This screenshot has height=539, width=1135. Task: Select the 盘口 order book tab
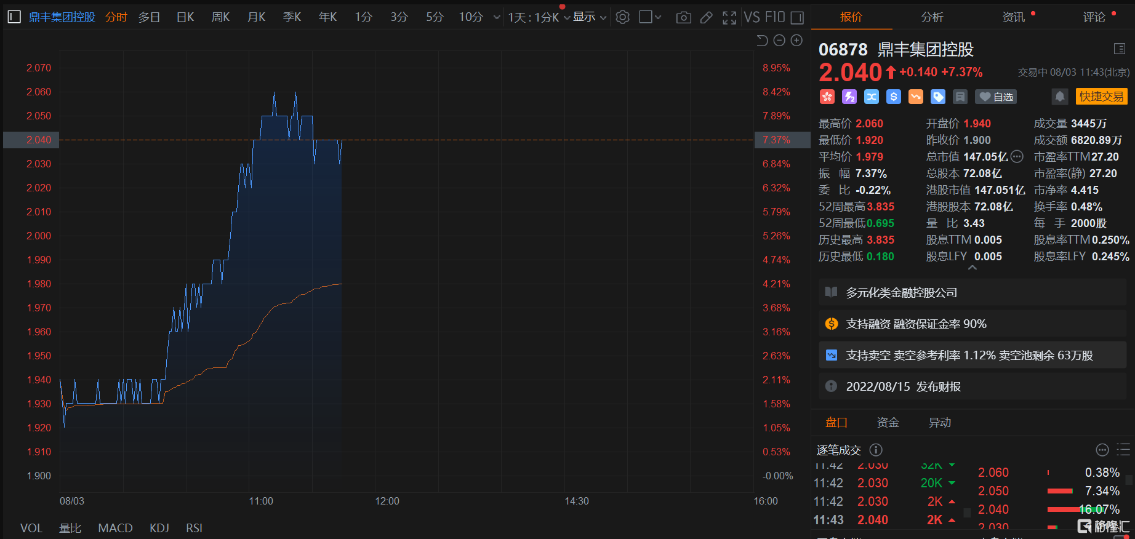pyautogui.click(x=836, y=422)
